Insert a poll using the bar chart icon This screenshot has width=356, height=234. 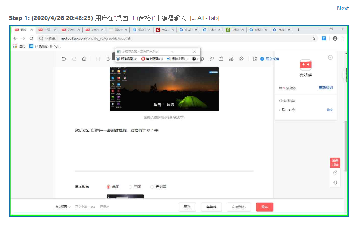coord(231,59)
